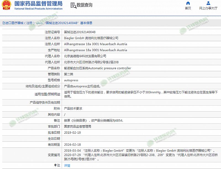The image size is (221, 169).
Task: Click the small icon before 进口医疗器械 breadcrumb
Action: point(3,23)
